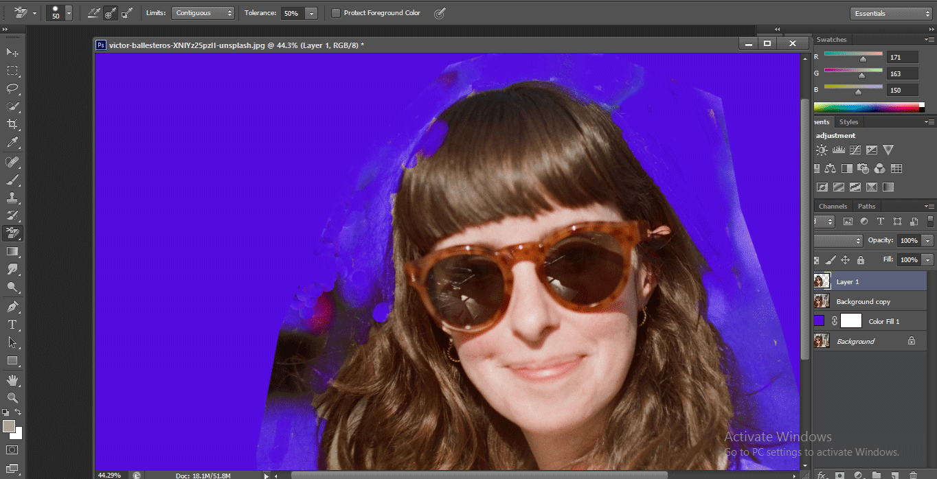Select the Crop tool
Screen dimensions: 937x479
tap(12, 124)
